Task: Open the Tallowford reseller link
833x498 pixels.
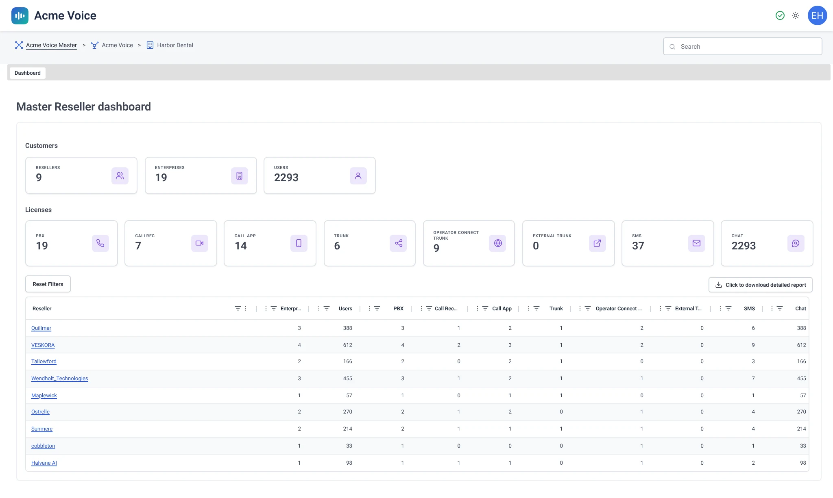Action: coord(44,361)
